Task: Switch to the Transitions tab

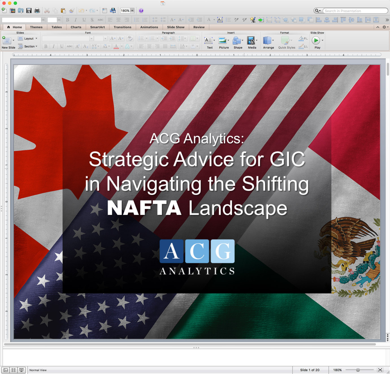Action: coord(122,27)
